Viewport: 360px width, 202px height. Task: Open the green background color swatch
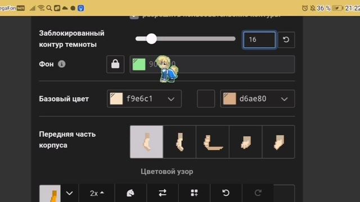coord(139,64)
